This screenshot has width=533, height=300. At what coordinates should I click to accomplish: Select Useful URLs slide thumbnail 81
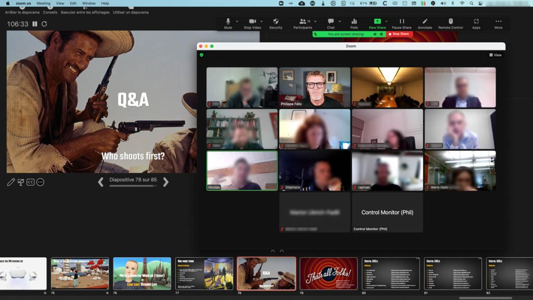(453, 273)
